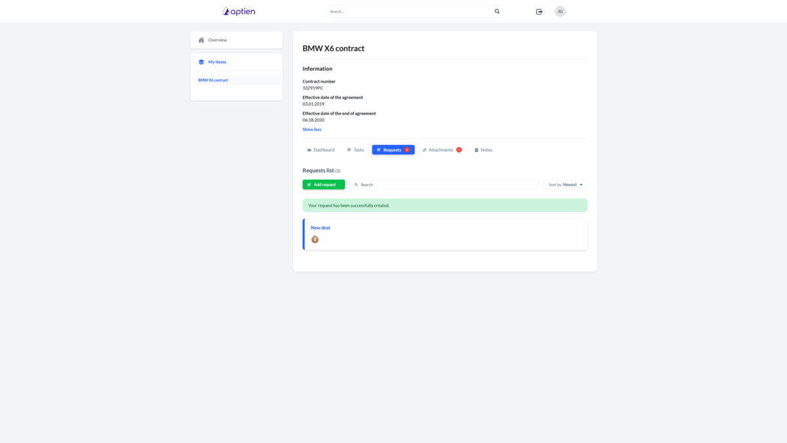Click the magnifier icon in top search bar
Viewport: 787px width, 443px height.
click(497, 11)
